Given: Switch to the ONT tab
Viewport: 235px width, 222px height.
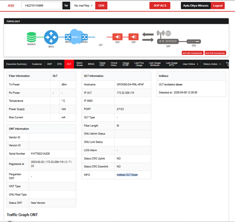Looking at the screenshot, I should (49, 64).
